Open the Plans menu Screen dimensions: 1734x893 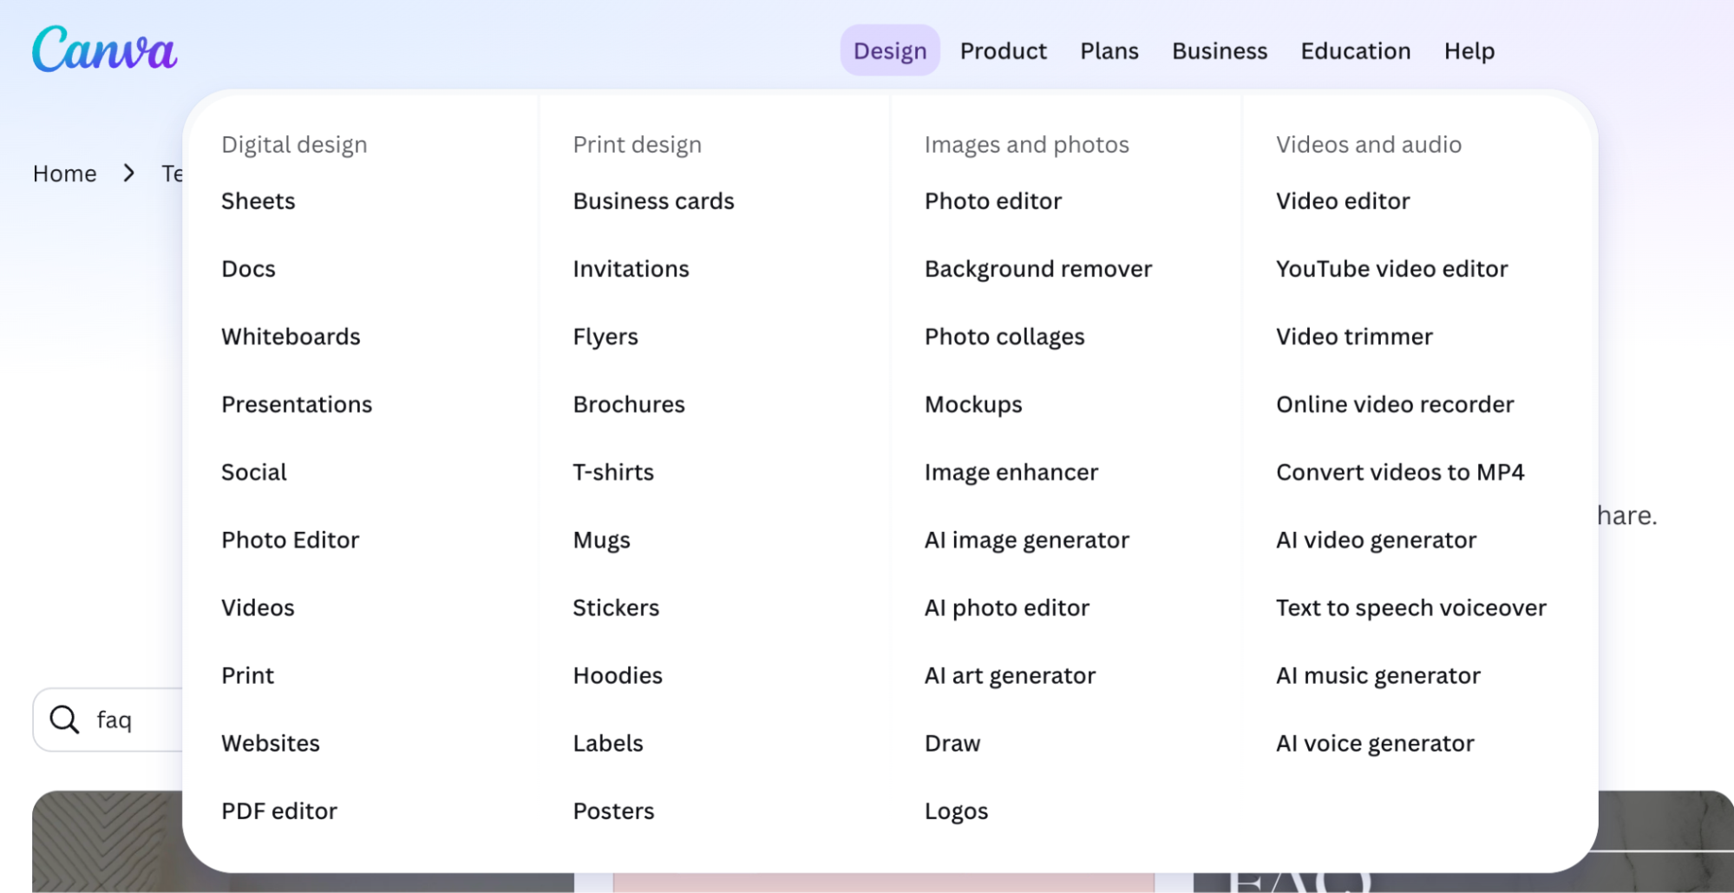[x=1109, y=51]
